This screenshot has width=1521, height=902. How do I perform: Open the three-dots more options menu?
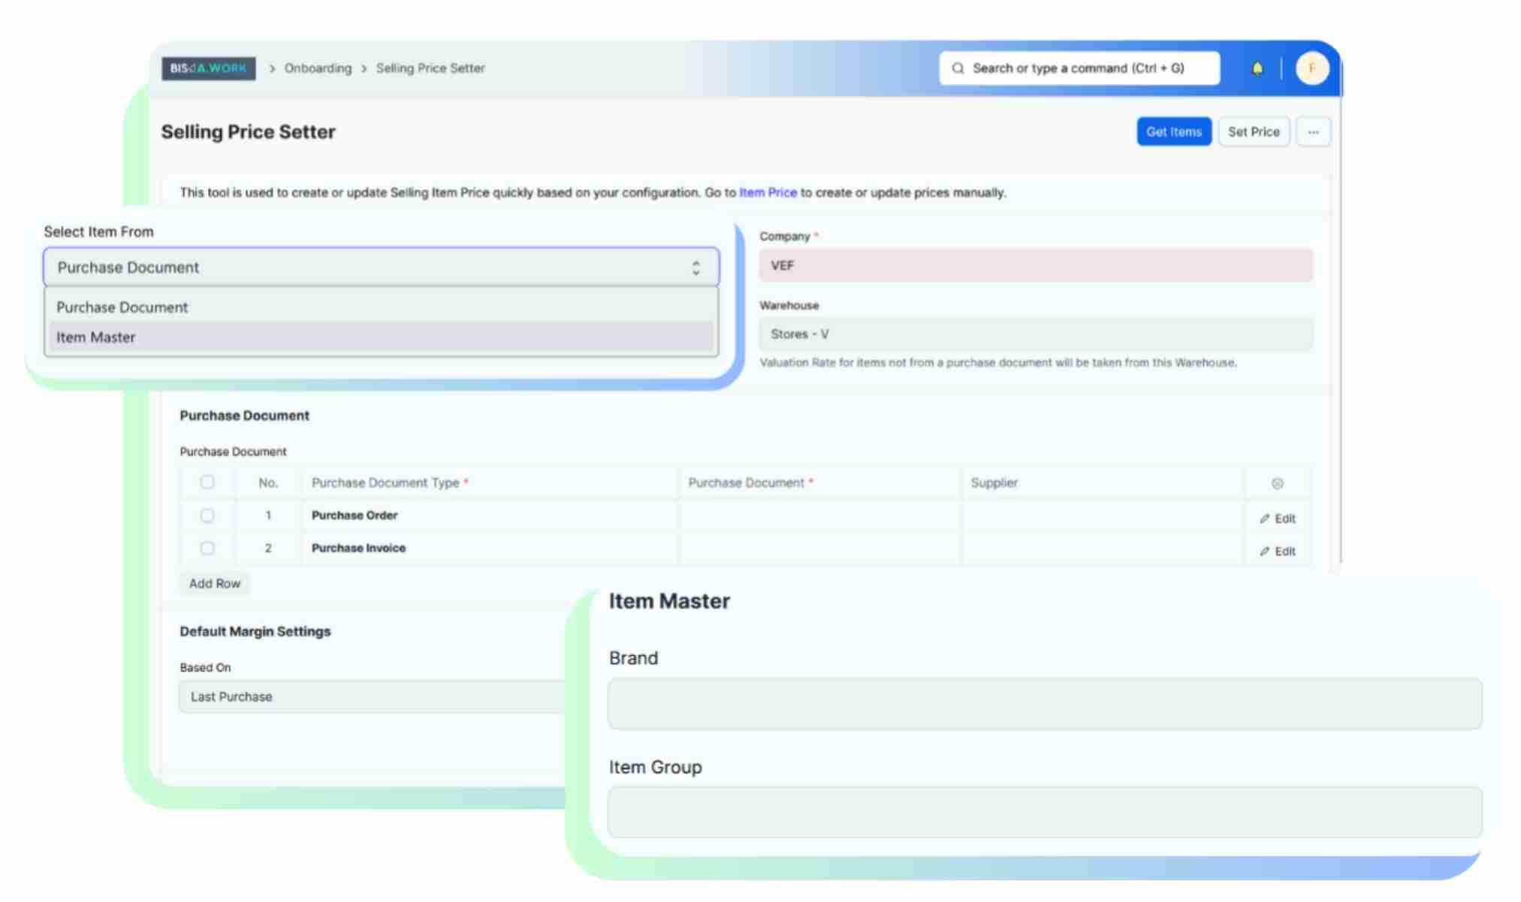[1313, 132]
